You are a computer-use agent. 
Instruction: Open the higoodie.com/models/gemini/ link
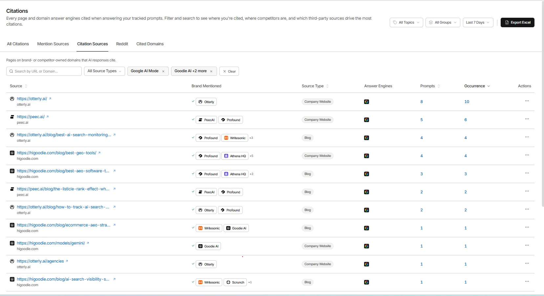click(51, 243)
